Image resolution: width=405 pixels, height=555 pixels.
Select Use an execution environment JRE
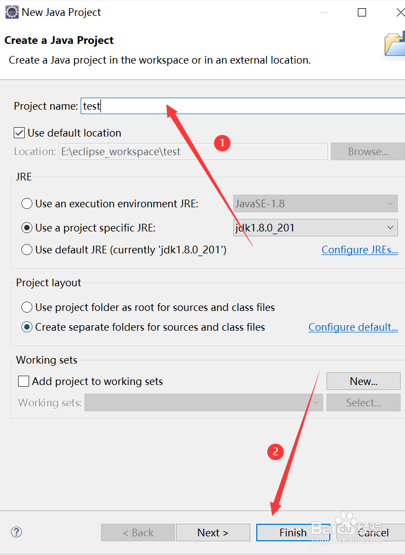point(27,203)
